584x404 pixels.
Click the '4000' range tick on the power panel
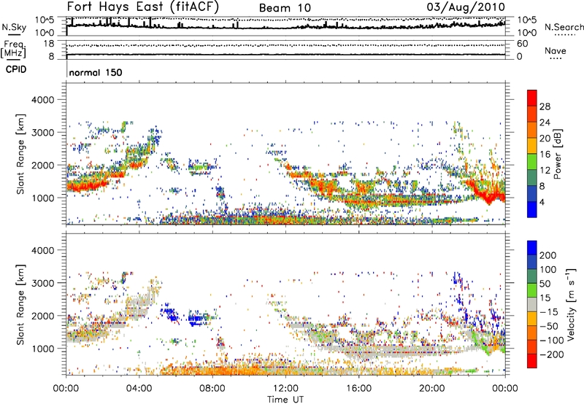point(42,100)
